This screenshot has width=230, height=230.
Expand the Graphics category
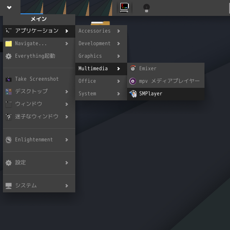pos(101,56)
